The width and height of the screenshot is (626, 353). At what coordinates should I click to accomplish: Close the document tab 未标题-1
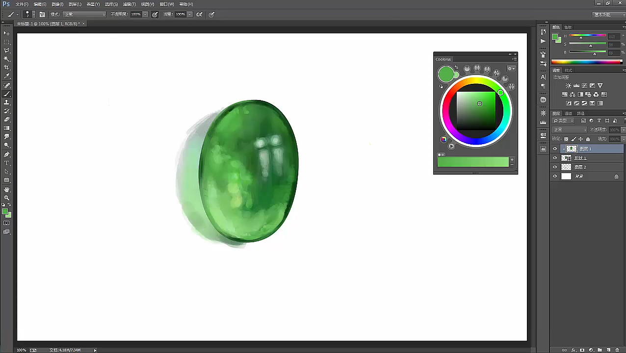click(x=83, y=24)
